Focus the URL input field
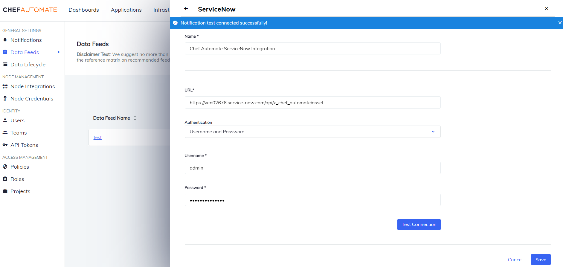Image resolution: width=563 pixels, height=267 pixels. pyautogui.click(x=312, y=103)
